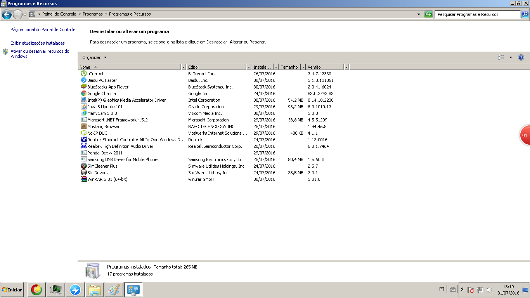The image size is (530, 298).
Task: Click the search magnifier button
Action: click(525, 14)
